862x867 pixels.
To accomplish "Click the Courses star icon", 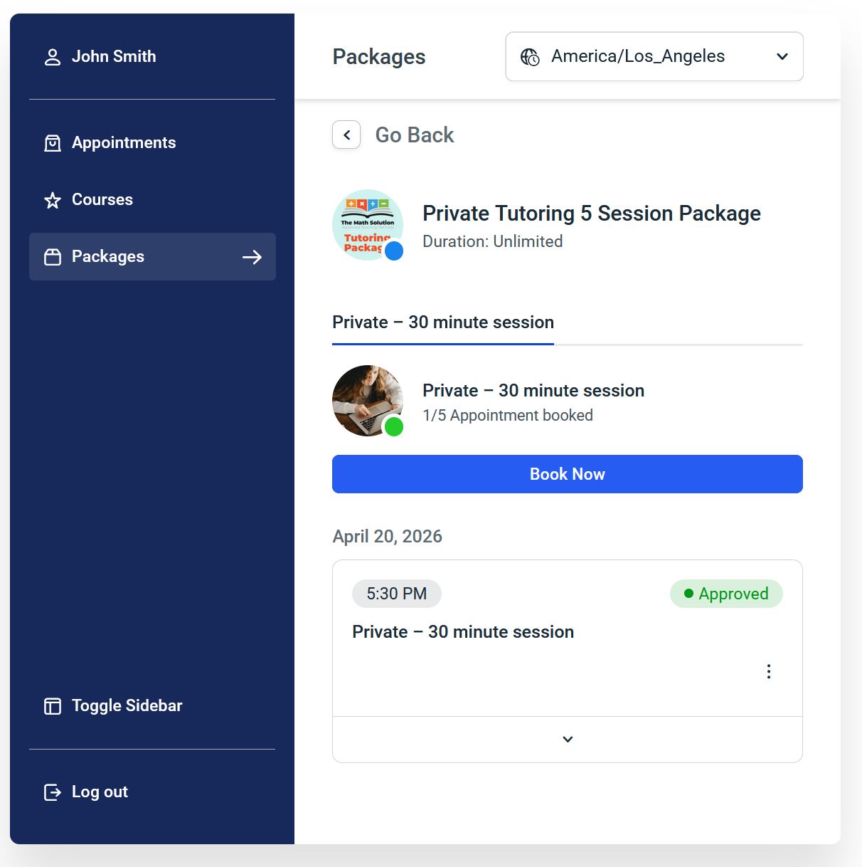I will 53,200.
